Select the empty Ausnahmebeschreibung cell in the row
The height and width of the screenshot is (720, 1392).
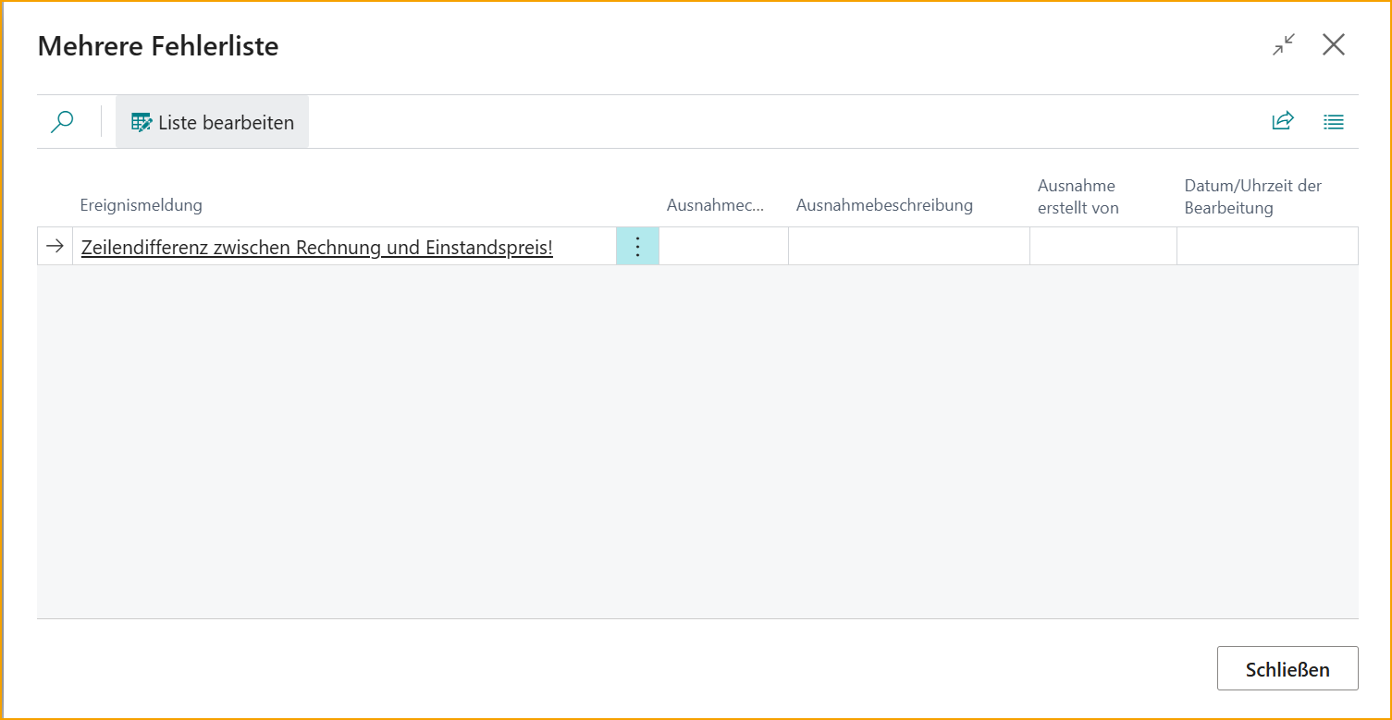[x=908, y=247]
